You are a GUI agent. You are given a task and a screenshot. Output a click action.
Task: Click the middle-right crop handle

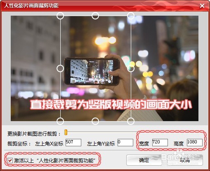pyautogui.click(x=131, y=68)
